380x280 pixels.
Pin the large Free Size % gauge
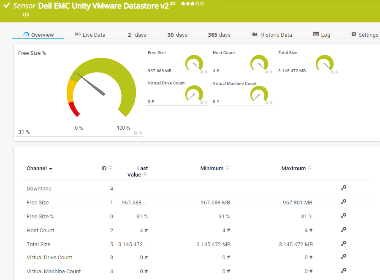click(x=141, y=133)
